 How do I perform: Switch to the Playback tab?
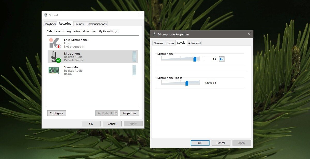coord(50,24)
